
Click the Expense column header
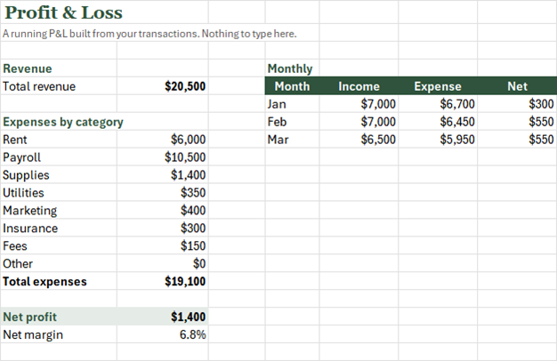(438, 86)
